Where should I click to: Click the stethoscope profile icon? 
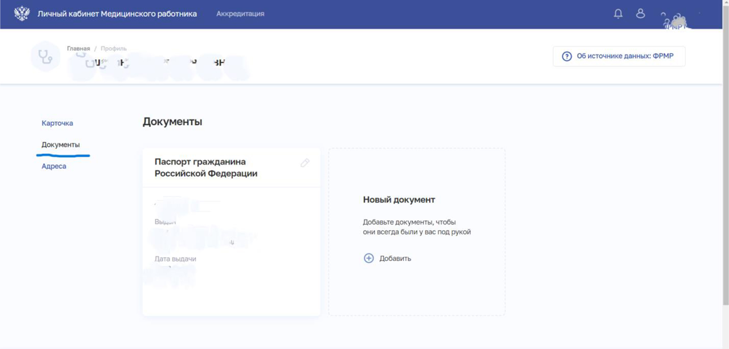(x=45, y=56)
